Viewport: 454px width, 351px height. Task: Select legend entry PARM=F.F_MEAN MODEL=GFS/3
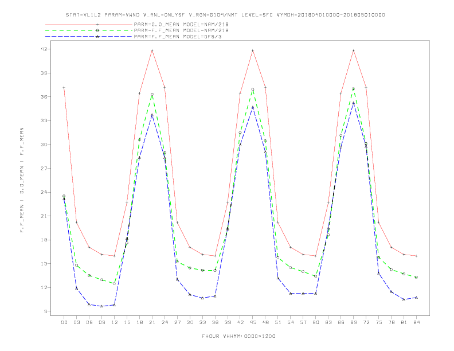178,37
